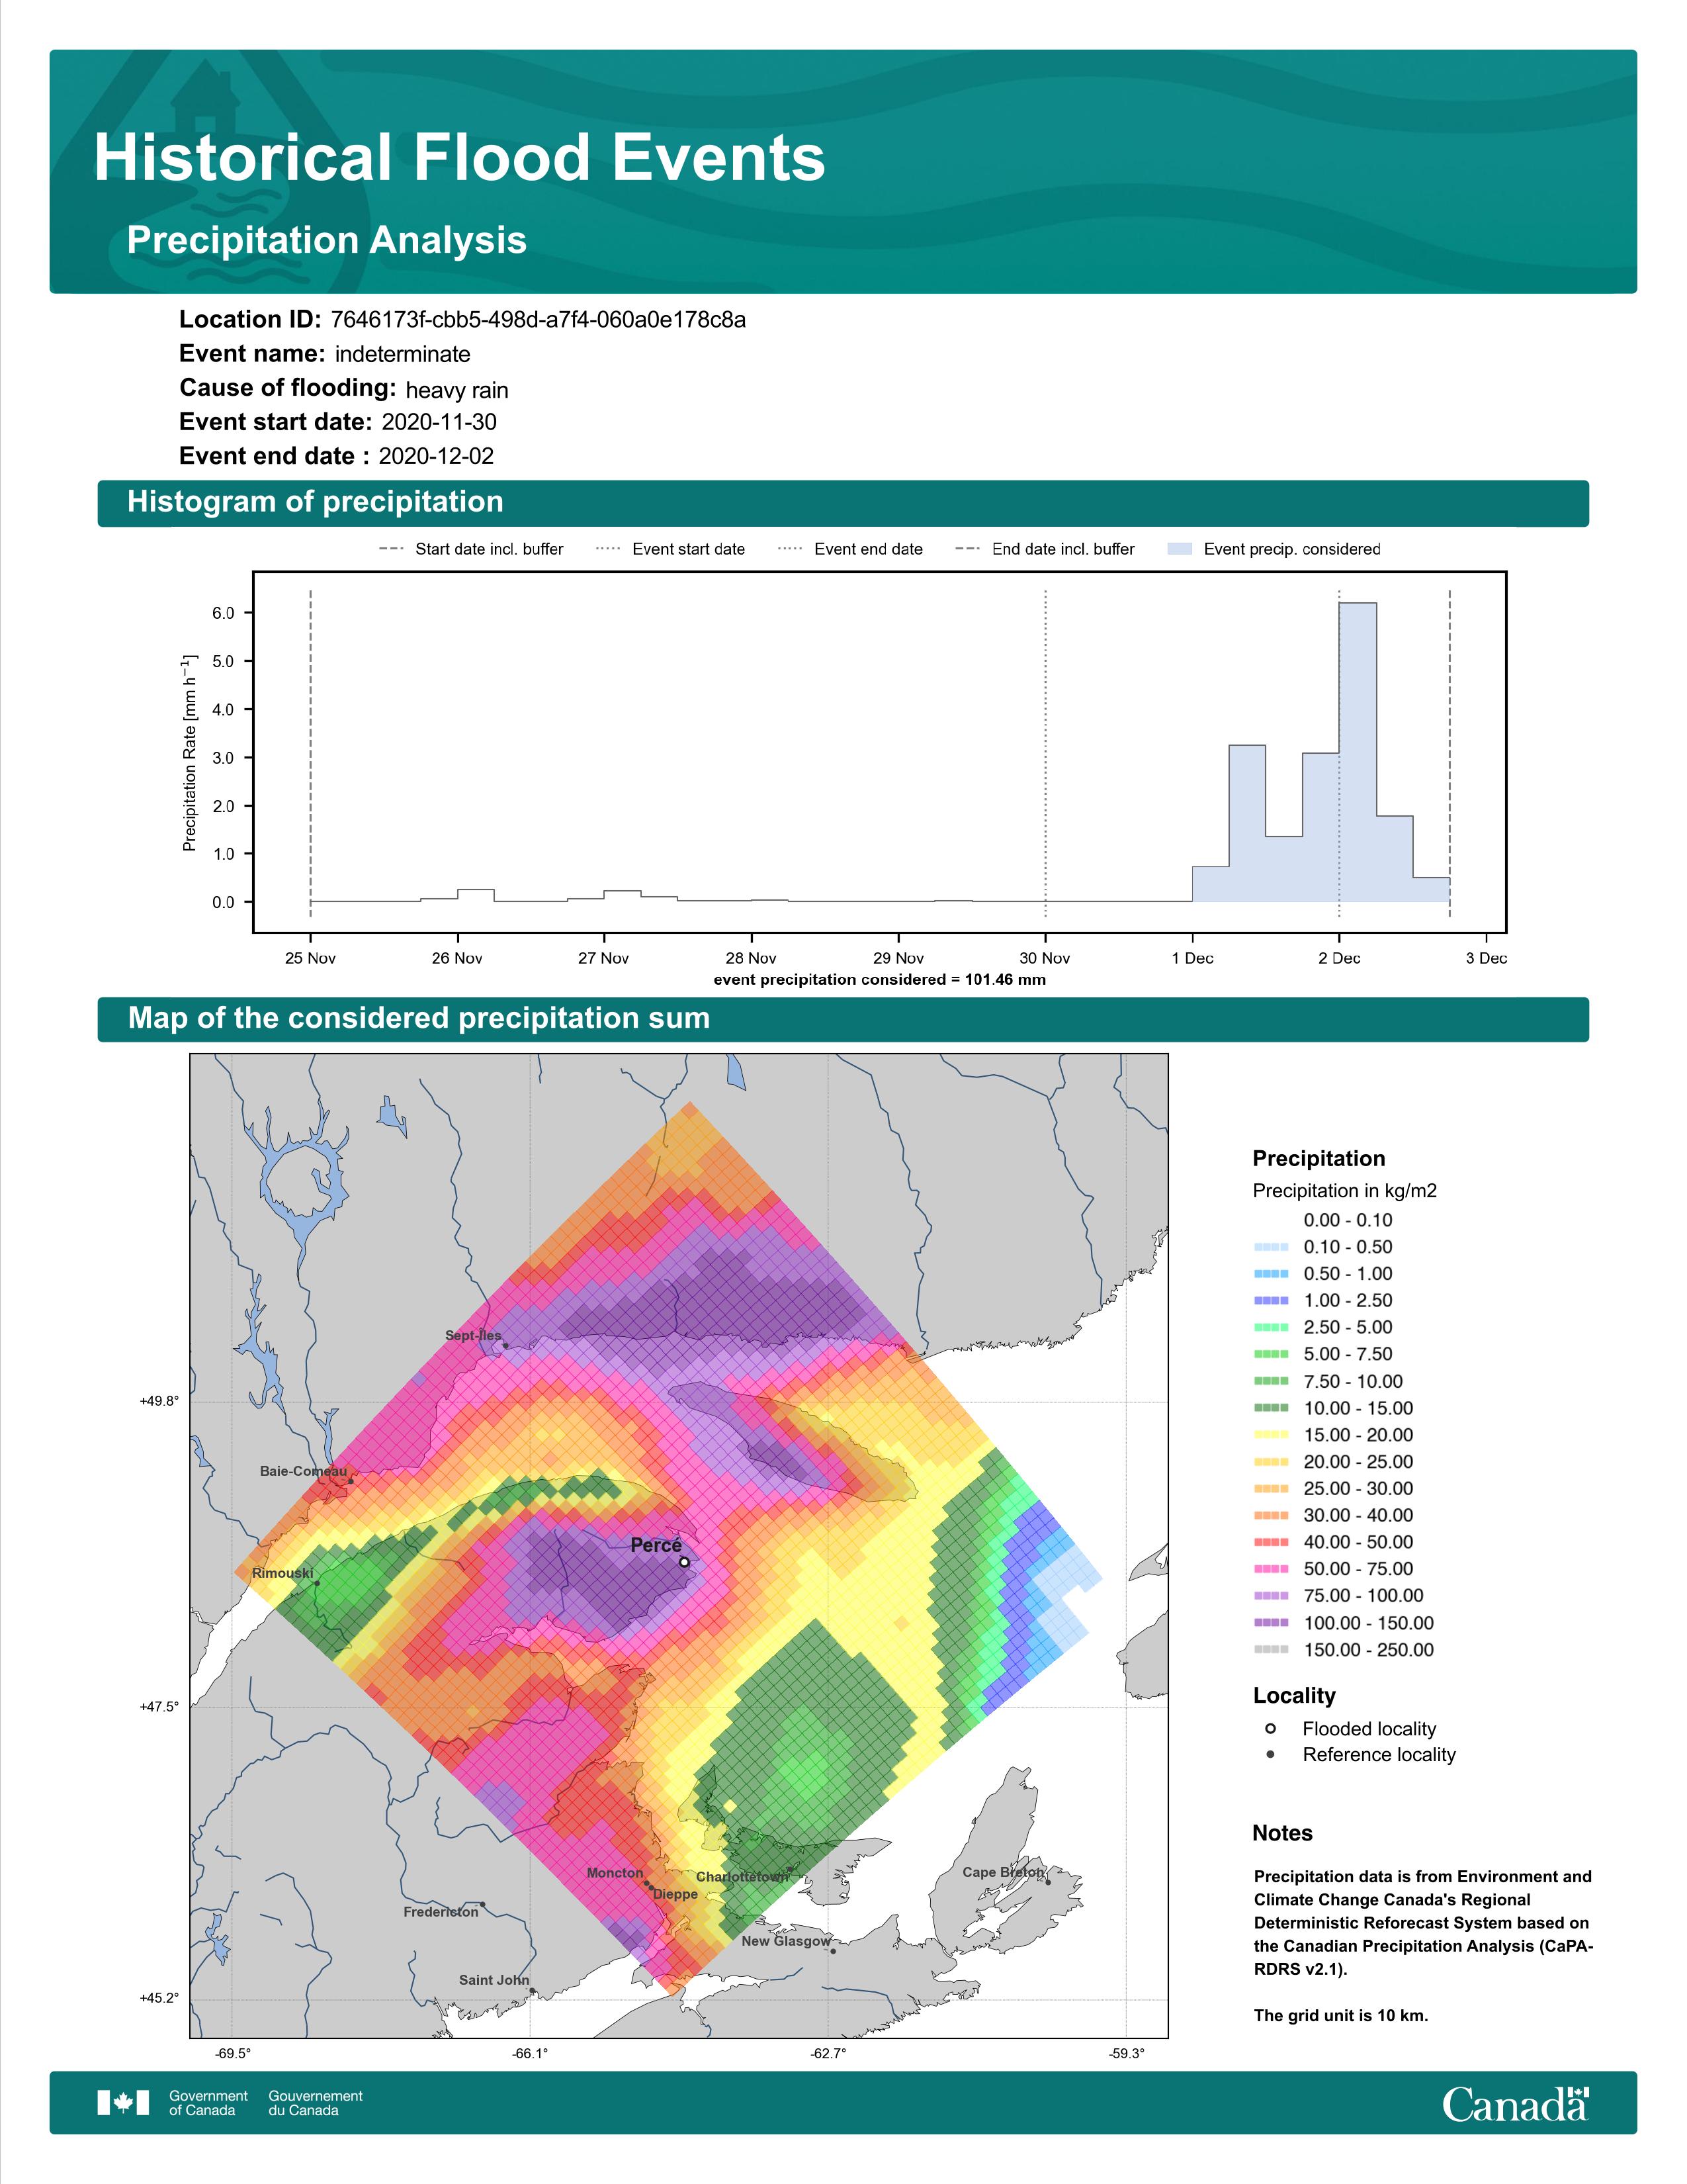This screenshot has width=1687, height=2184.
Task: Click the Histogram of precipitation section header
Action: coord(316,502)
